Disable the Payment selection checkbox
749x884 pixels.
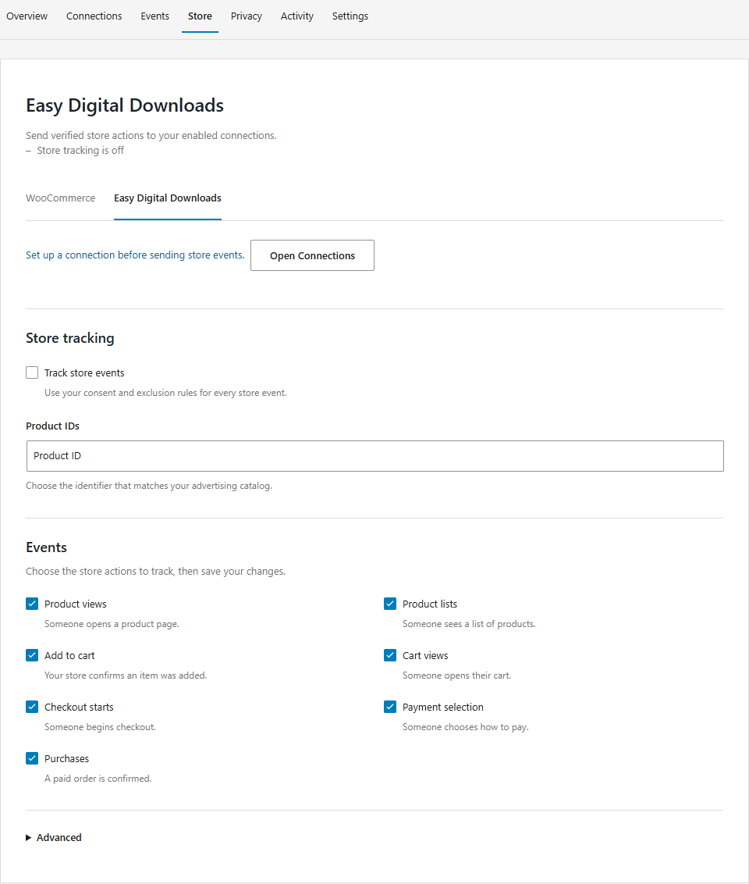tap(389, 707)
